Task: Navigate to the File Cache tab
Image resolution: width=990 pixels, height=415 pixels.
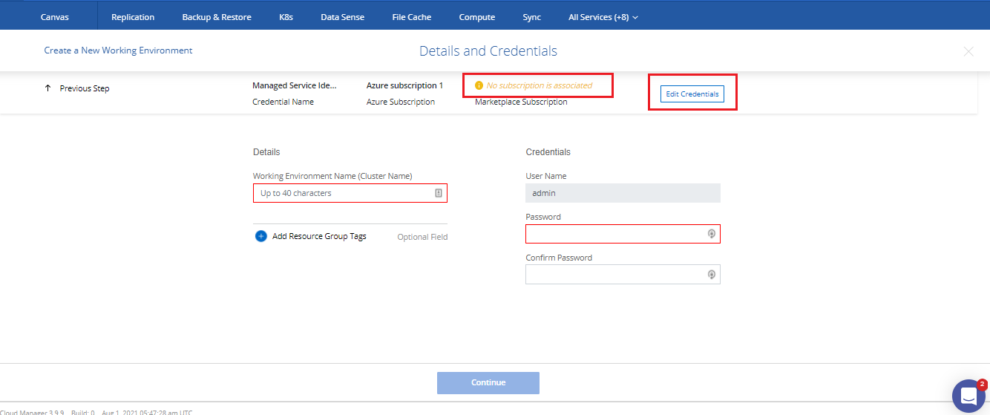Action: click(412, 17)
